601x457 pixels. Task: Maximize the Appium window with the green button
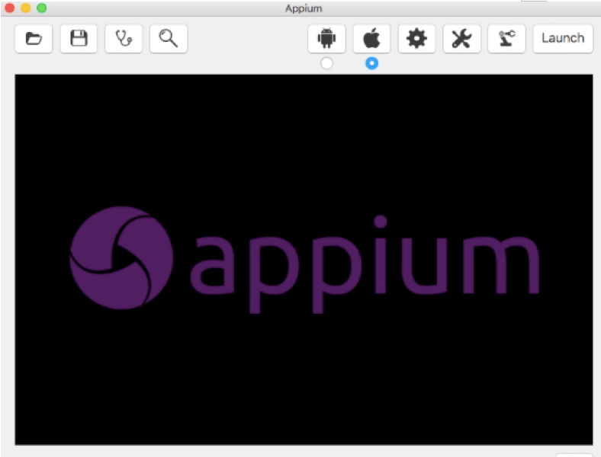[42, 8]
